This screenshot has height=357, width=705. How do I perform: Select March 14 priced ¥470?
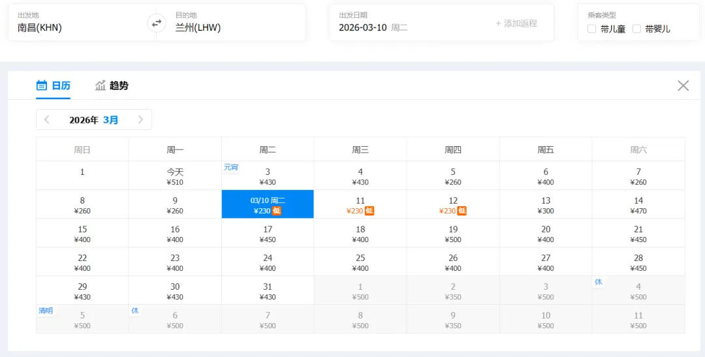tap(638, 204)
